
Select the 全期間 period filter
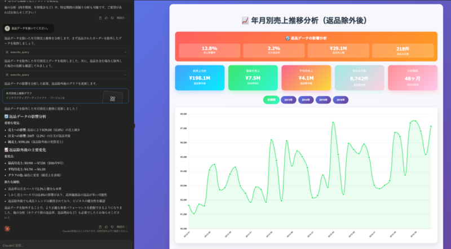(271, 100)
